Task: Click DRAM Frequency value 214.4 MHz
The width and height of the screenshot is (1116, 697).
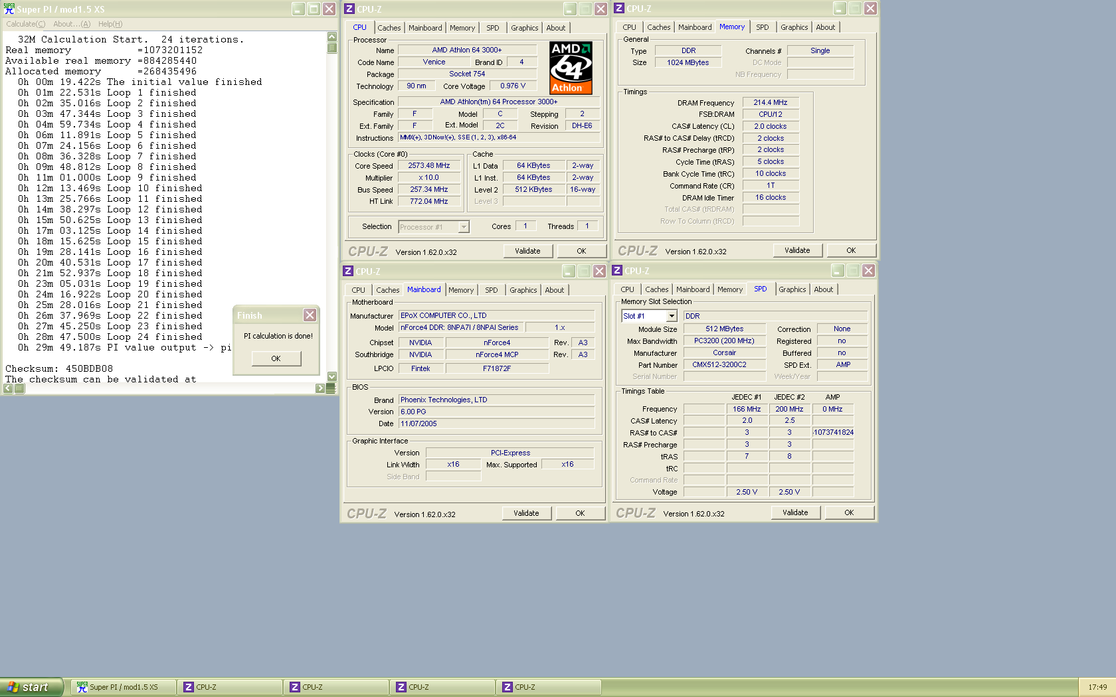Action: (x=771, y=103)
